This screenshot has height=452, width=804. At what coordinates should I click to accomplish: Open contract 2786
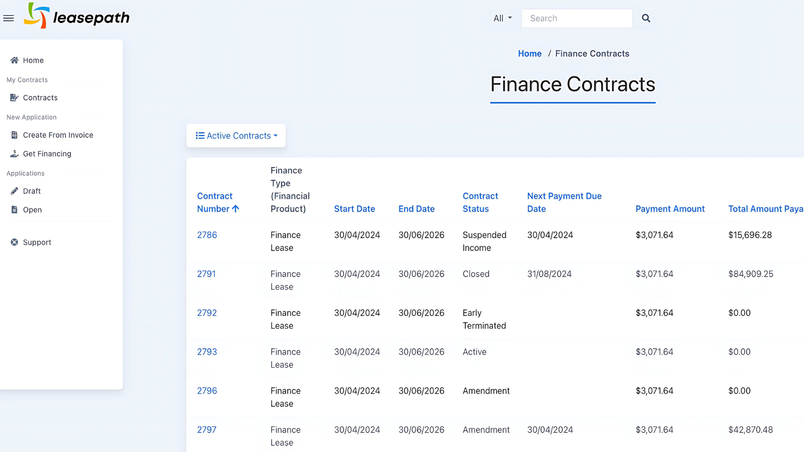coord(207,235)
